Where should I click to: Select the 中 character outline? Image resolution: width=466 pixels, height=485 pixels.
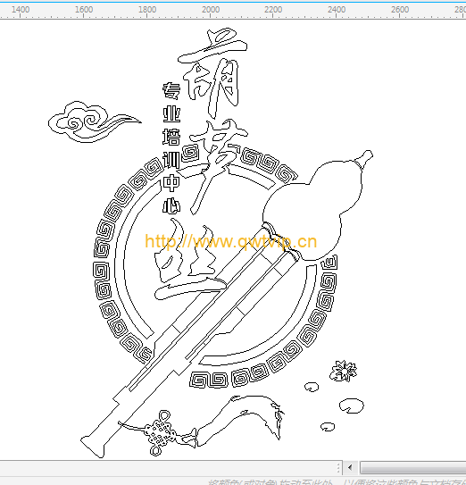[171, 183]
